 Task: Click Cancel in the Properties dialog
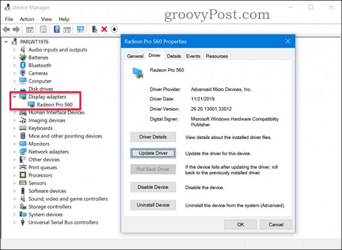click(x=276, y=224)
